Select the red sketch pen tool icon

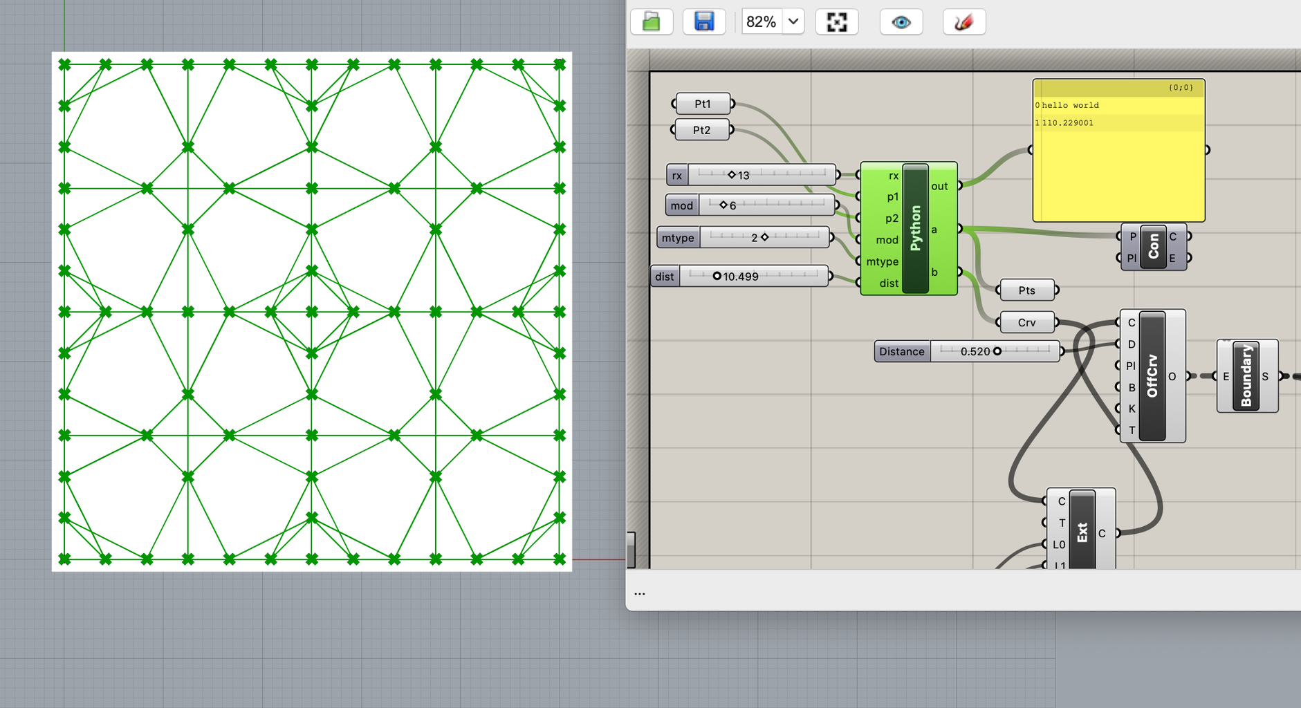click(x=963, y=21)
